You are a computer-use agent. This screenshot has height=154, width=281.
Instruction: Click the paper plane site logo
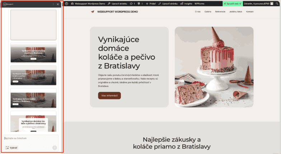point(93,11)
